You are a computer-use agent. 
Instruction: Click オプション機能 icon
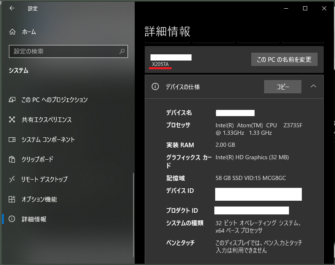coord(12,199)
